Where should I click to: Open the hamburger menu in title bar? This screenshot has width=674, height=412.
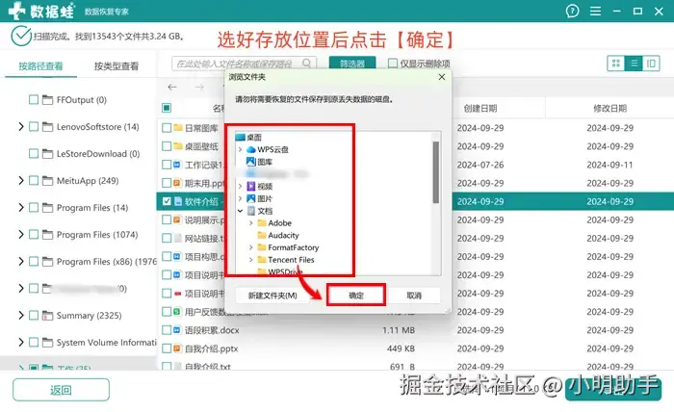595,12
